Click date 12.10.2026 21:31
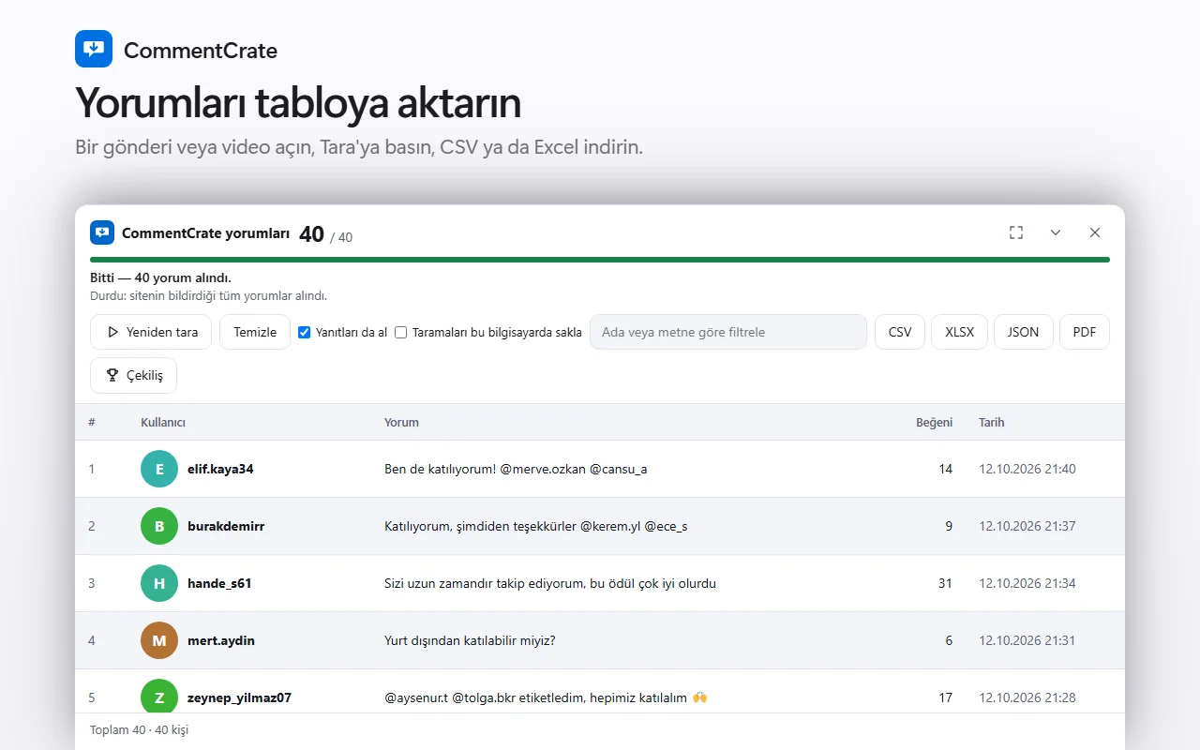The height and width of the screenshot is (750, 1200). point(1027,640)
